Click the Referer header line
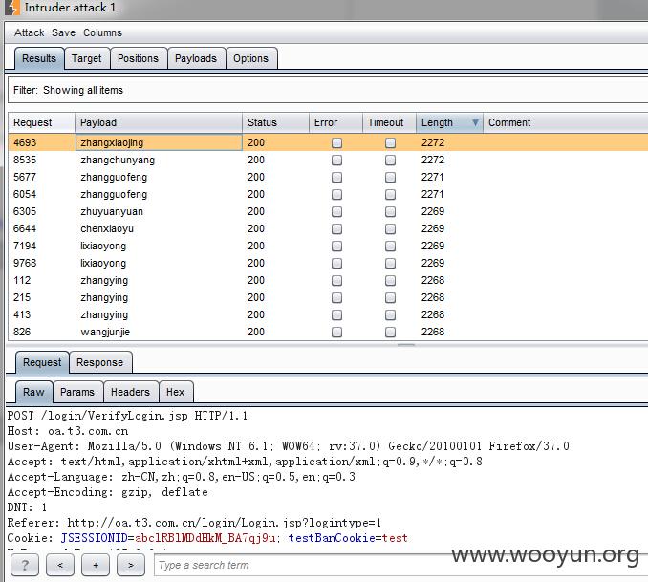 pos(194,523)
